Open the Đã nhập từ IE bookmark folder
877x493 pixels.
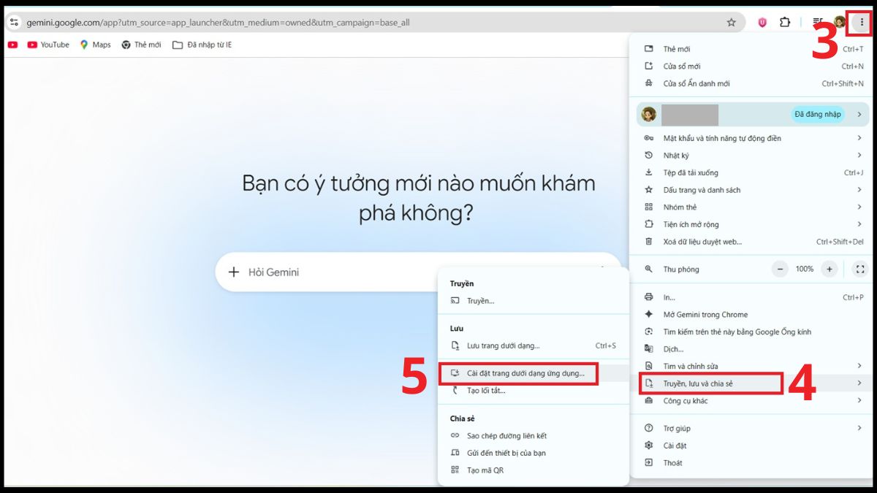click(202, 45)
